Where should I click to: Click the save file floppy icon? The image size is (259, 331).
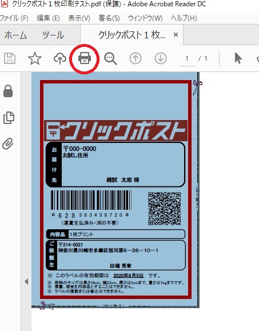10,58
